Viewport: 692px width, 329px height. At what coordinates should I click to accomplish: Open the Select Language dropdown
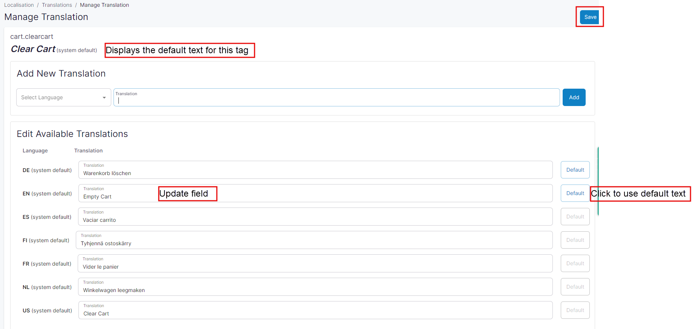coord(63,97)
